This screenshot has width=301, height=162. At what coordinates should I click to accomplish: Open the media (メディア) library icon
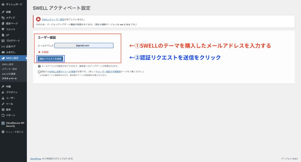(x=3, y=18)
